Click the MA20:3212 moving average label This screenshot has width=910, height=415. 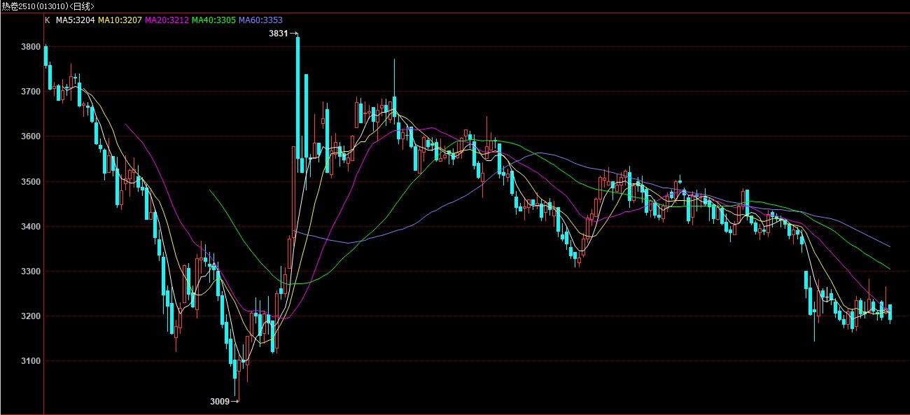point(167,20)
